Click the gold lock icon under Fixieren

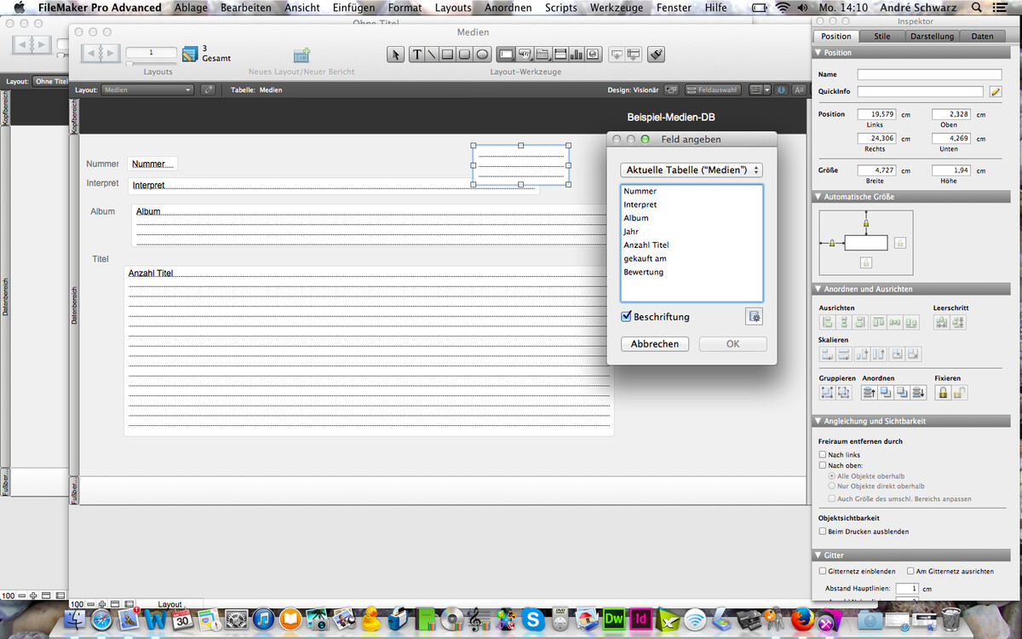point(943,393)
